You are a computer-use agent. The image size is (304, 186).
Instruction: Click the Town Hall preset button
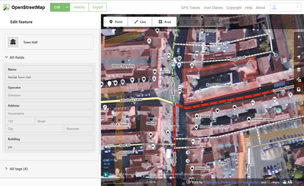point(49,42)
